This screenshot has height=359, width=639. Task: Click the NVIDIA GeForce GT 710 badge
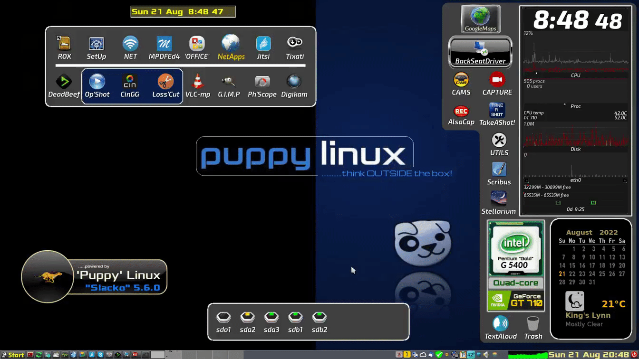516,300
